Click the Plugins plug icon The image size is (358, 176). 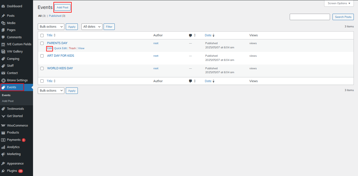[3, 171]
